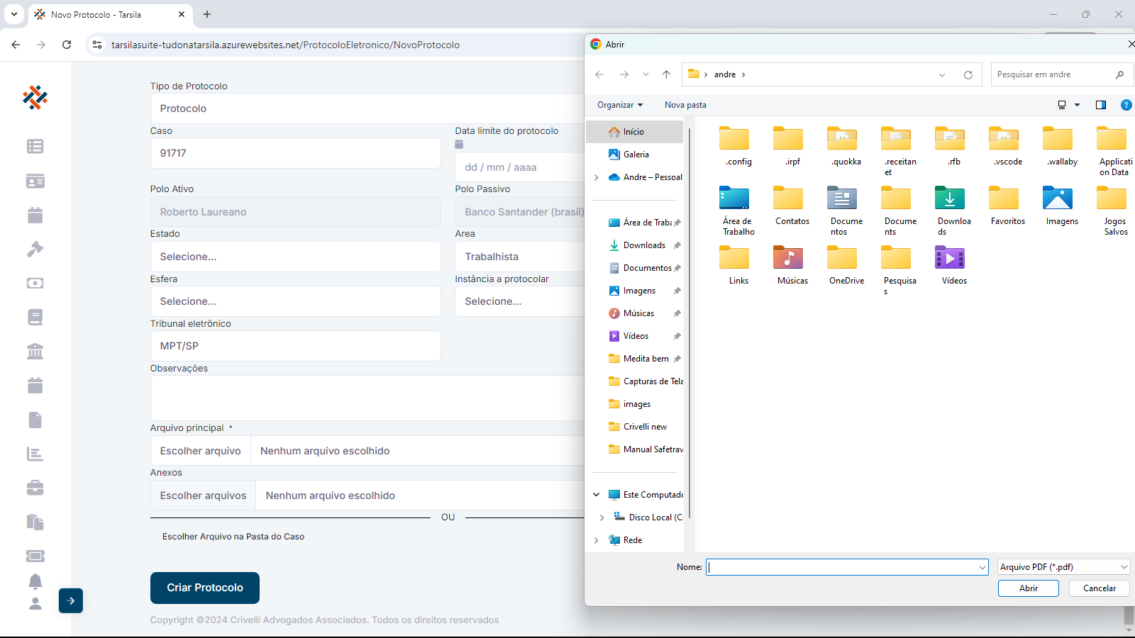
Task: Click Cancelar in the file dialog
Action: (1099, 588)
